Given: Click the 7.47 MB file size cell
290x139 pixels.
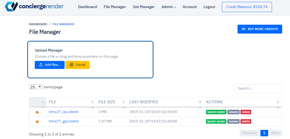Looking at the screenshot, I should (105, 121).
